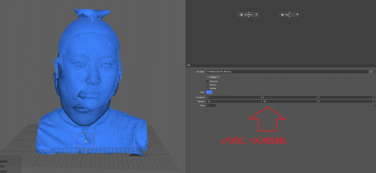Viewport: 376px width, 173px height.
Task: Click the geometry icon on Head node
Action: pos(282,15)
